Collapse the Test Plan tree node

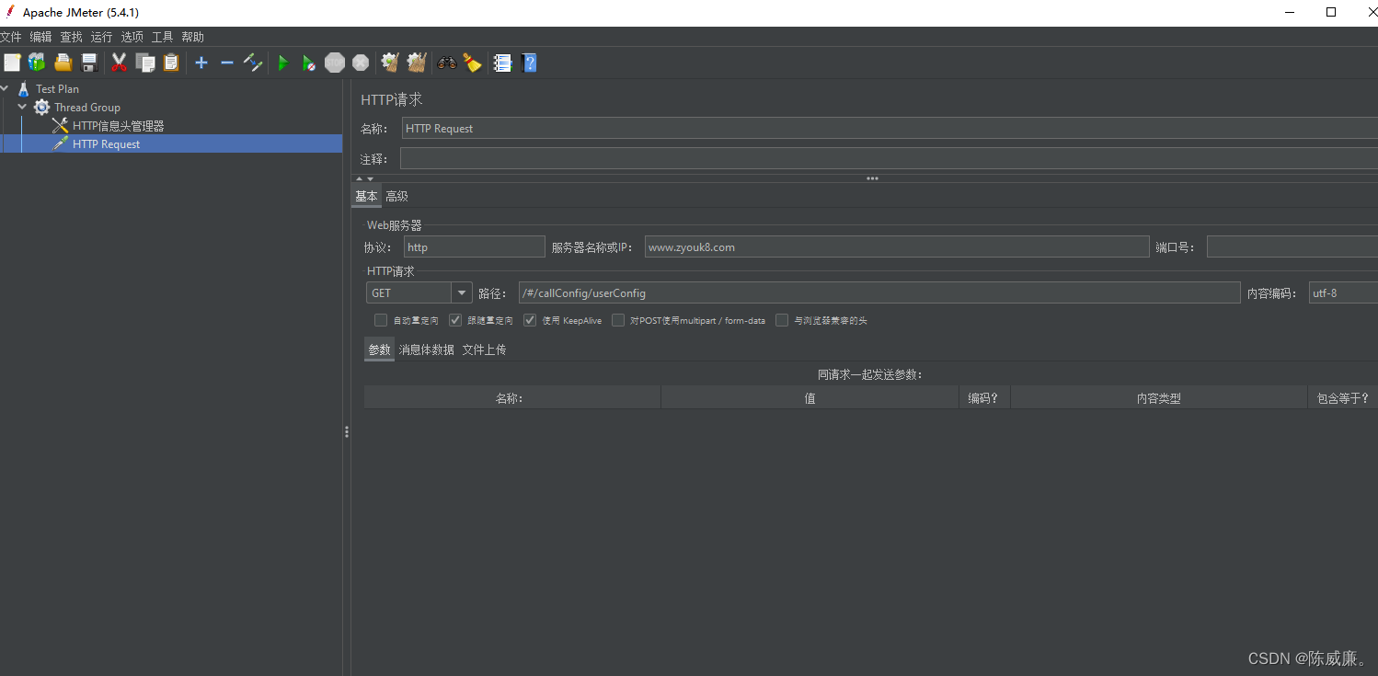click(x=6, y=89)
